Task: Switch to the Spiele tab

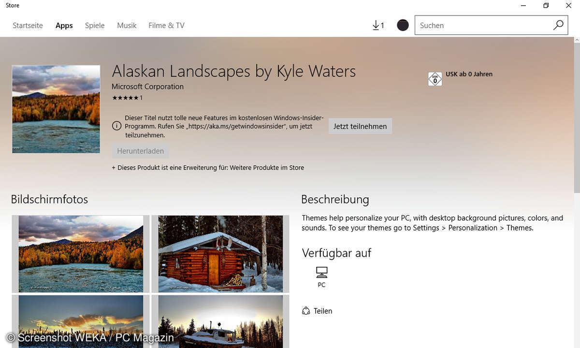Action: click(x=95, y=26)
